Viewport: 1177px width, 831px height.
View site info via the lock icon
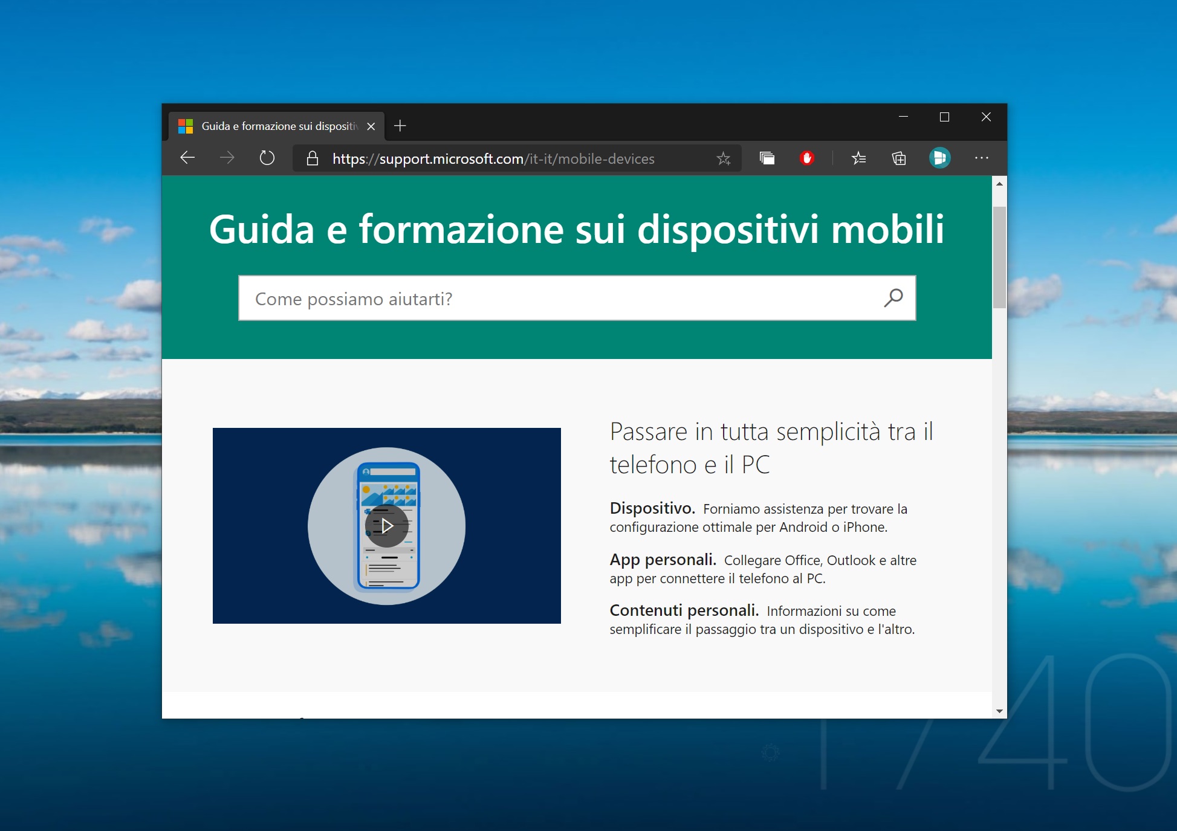tap(312, 158)
